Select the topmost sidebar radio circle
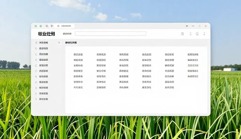 pos(36,43)
